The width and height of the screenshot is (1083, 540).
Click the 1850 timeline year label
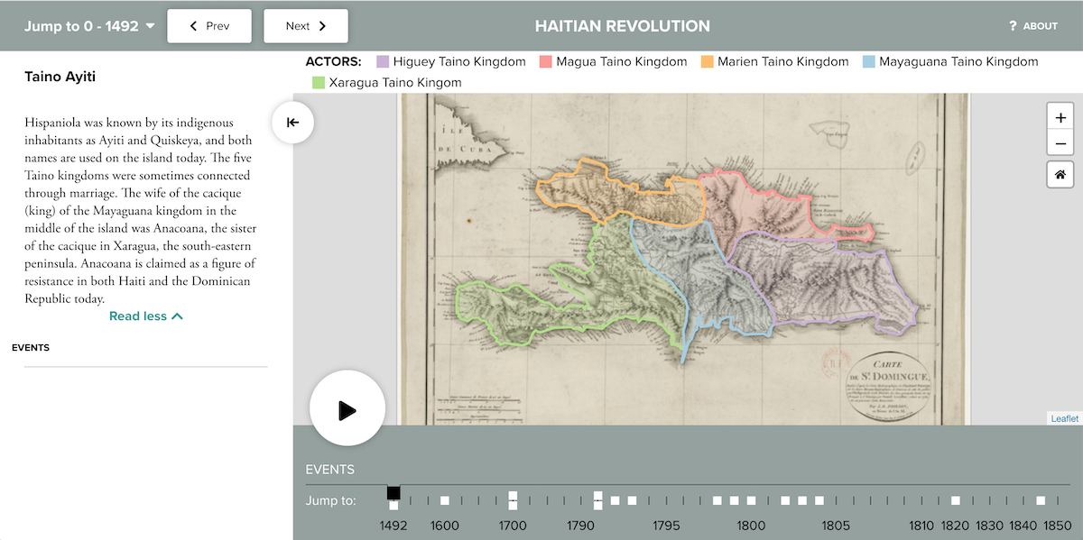1057,526
